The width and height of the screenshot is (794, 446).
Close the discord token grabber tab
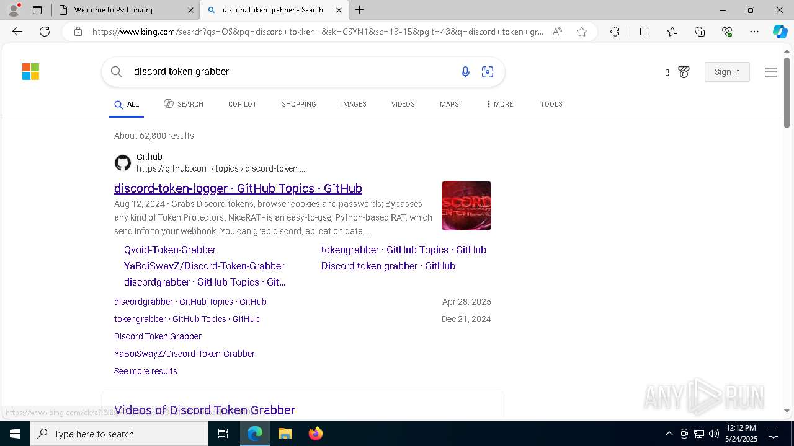pyautogui.click(x=339, y=10)
